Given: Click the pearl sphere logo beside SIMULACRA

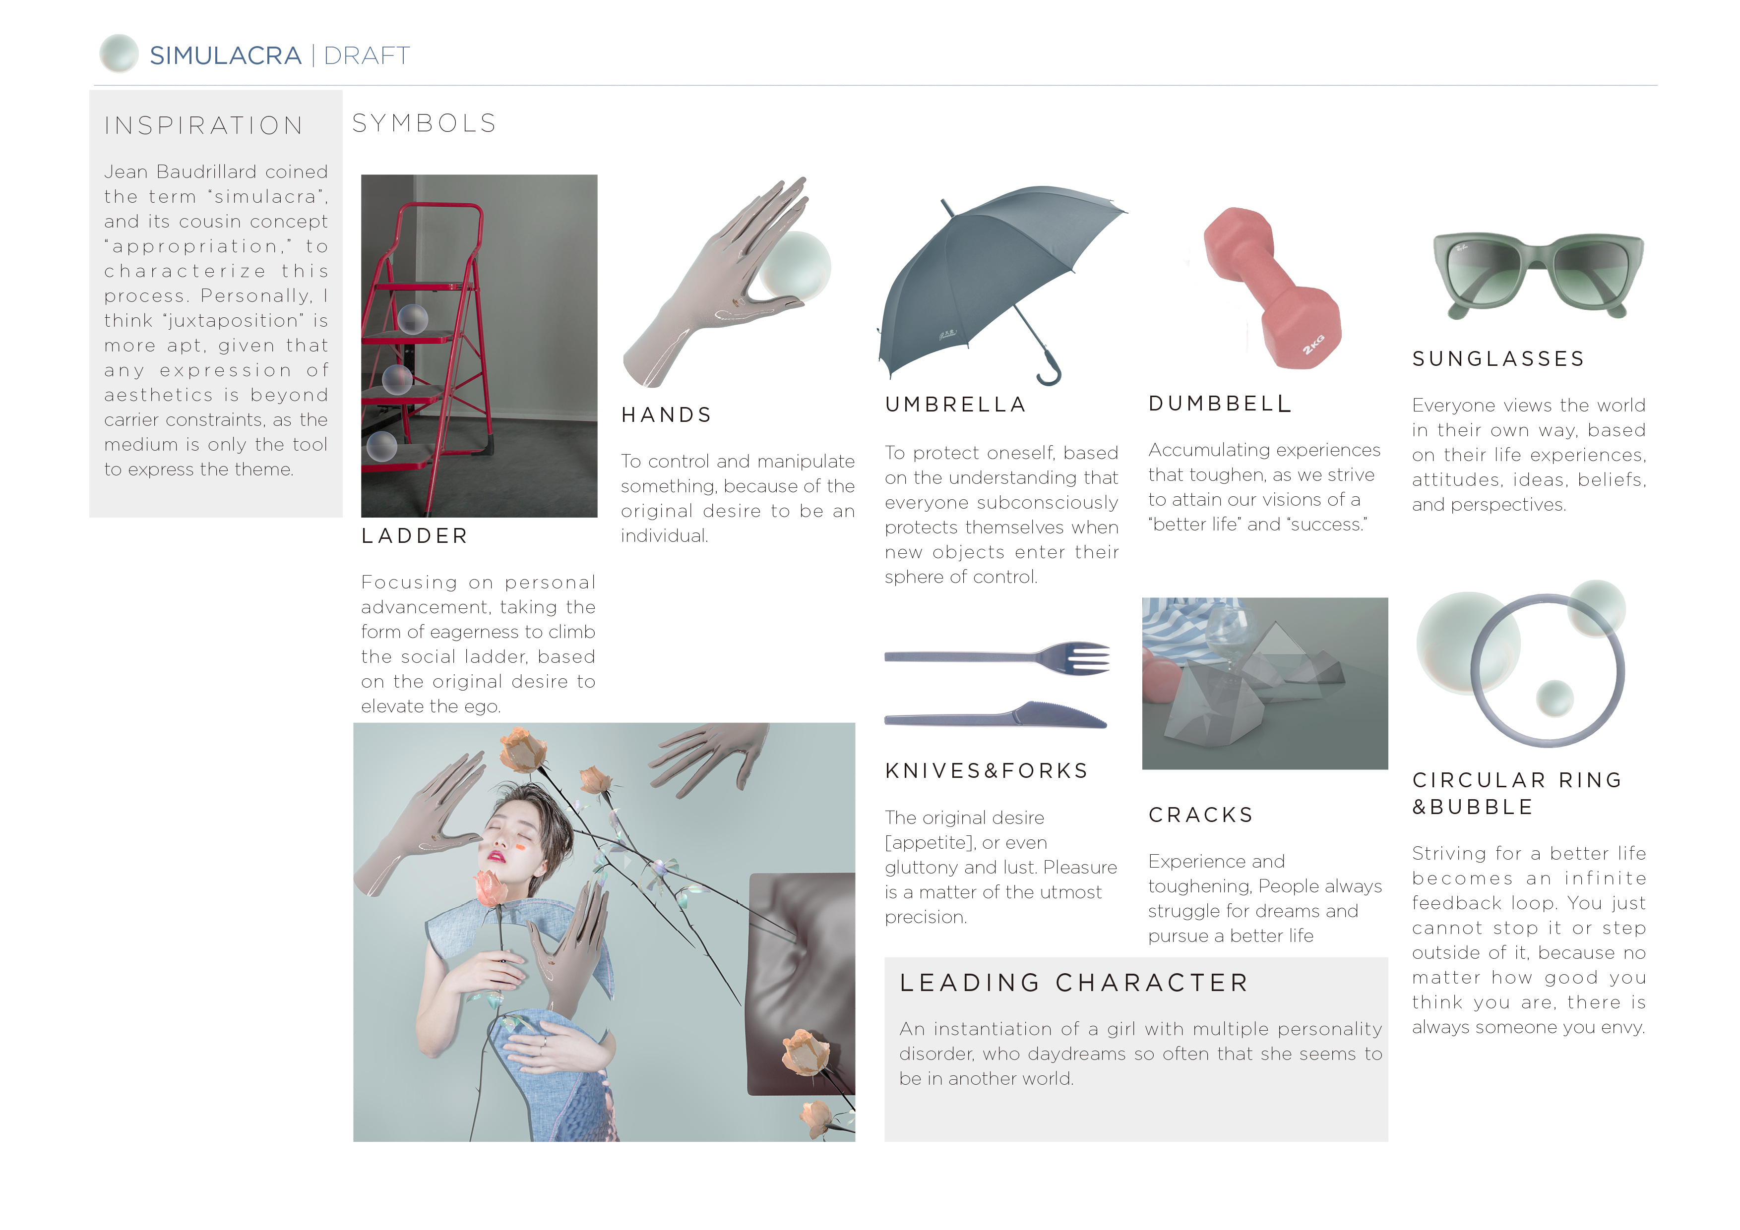Looking at the screenshot, I should [x=119, y=54].
